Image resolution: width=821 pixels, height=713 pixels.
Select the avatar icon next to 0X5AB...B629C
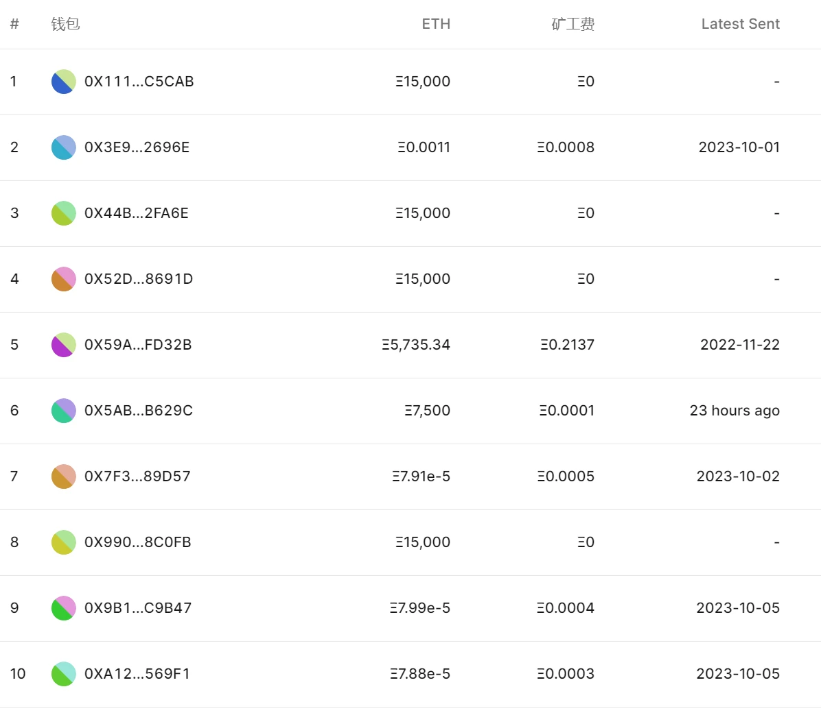tap(63, 411)
